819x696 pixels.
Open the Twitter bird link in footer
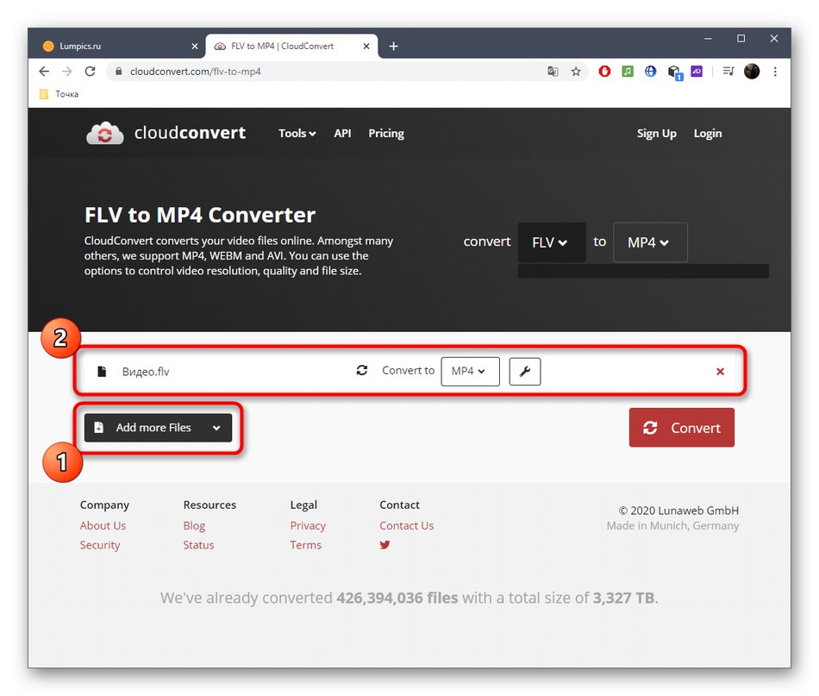coord(385,545)
